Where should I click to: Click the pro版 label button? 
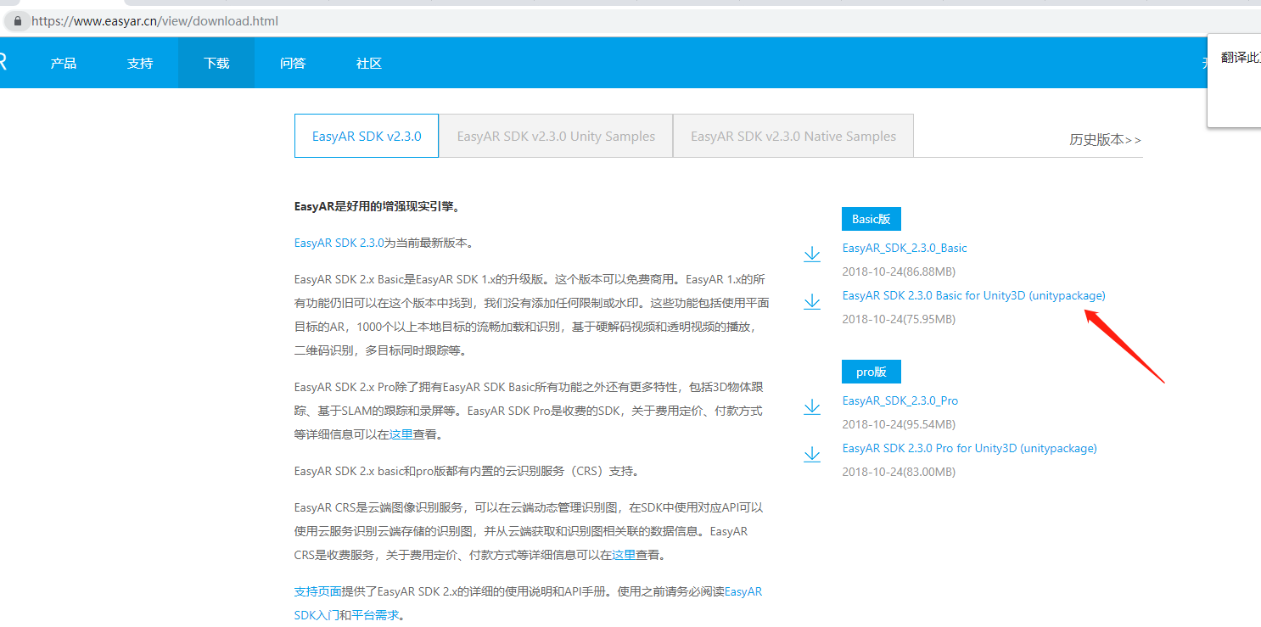[x=871, y=372]
